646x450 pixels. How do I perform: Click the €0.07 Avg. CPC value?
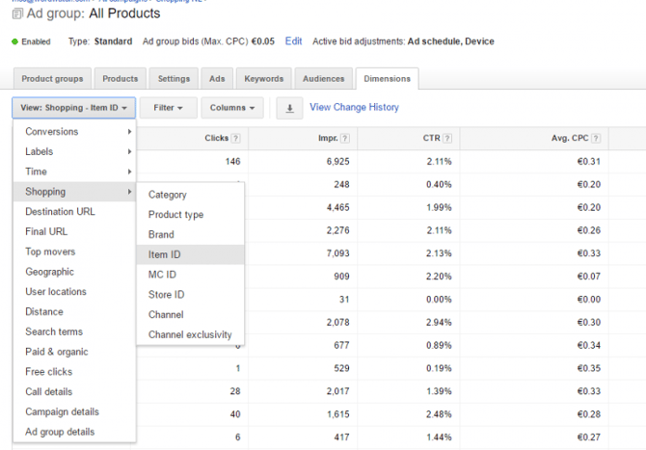tap(589, 277)
